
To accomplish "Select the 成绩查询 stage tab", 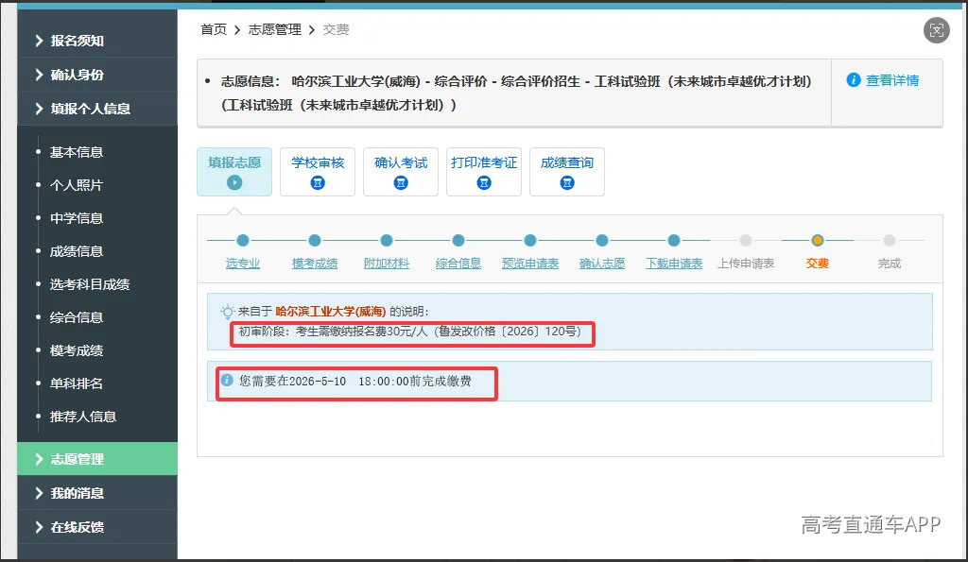I will (567, 172).
